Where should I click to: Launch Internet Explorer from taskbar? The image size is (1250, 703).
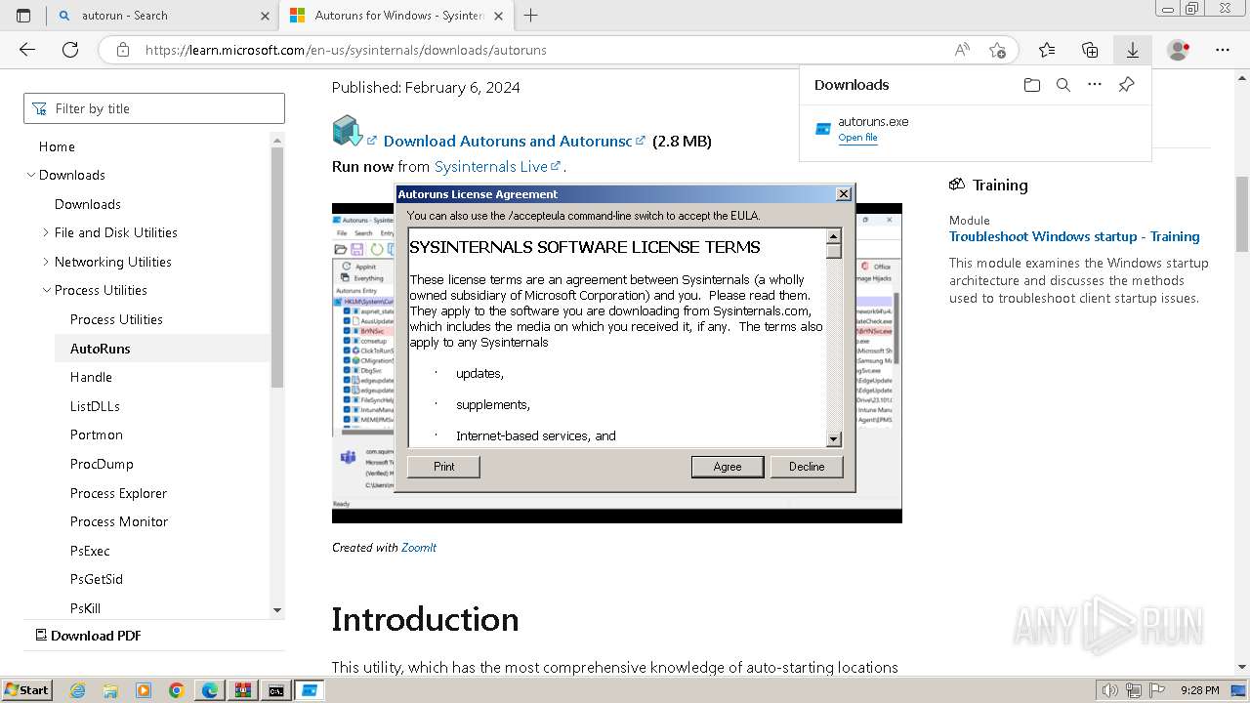point(77,690)
